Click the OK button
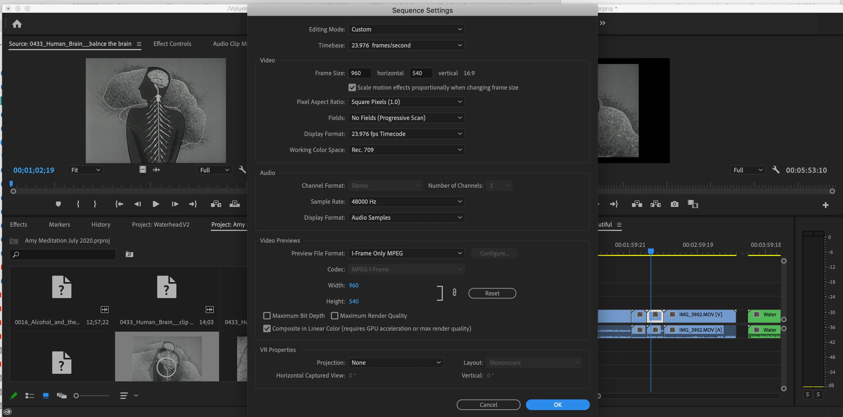The height and width of the screenshot is (417, 843). pyautogui.click(x=558, y=404)
